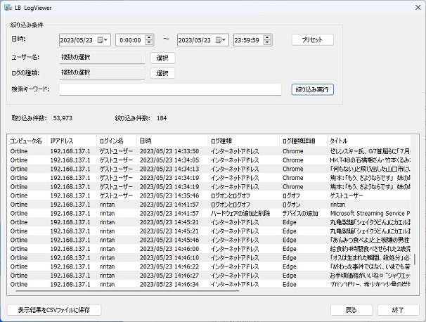Image resolution: width=426 pixels, height=322 pixels.
Task: Click the LB LogViewer title bar icon
Action: point(8,8)
